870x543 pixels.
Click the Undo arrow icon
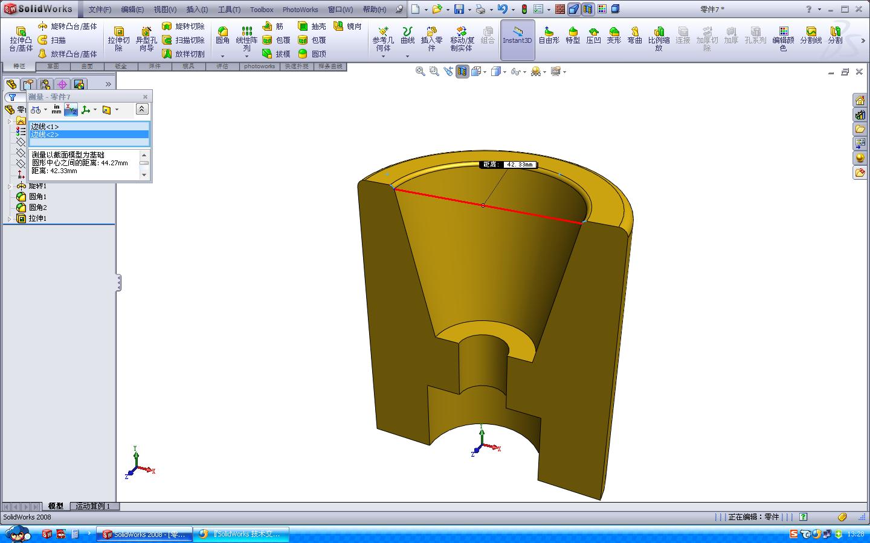click(502, 9)
